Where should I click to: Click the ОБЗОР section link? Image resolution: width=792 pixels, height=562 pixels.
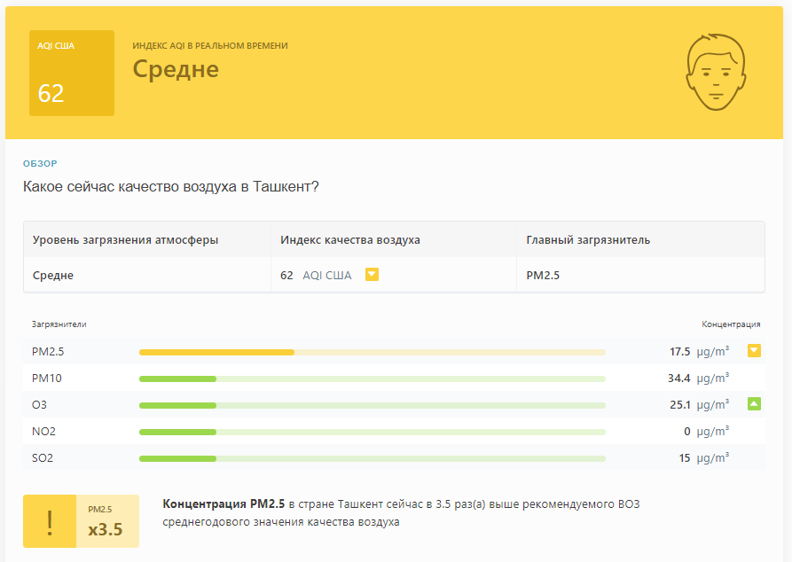[40, 164]
